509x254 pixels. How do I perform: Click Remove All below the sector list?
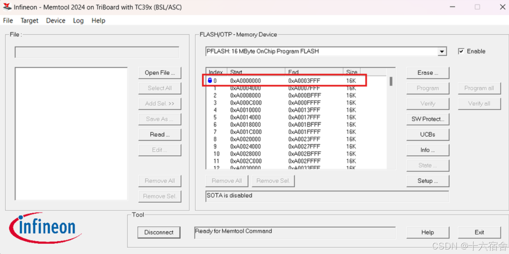click(x=226, y=181)
